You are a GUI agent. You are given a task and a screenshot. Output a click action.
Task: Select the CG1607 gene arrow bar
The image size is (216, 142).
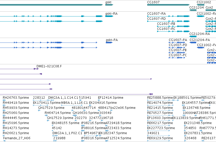tap(169, 5)
